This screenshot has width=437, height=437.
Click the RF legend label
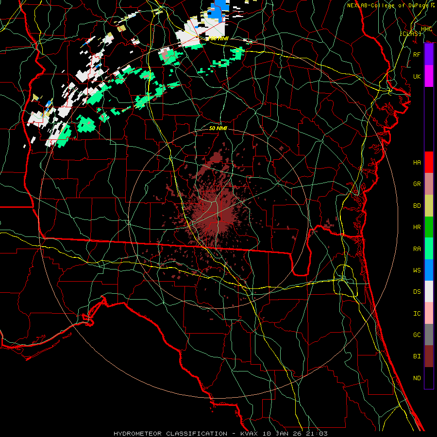click(417, 54)
